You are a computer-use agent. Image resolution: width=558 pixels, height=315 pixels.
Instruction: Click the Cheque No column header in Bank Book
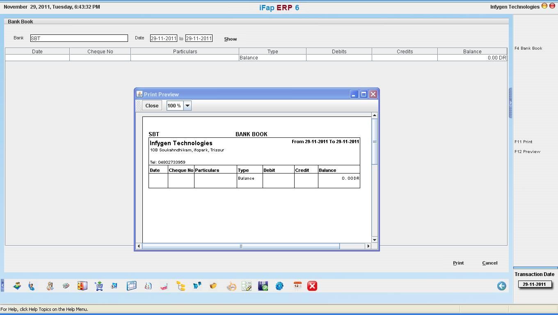pos(100,51)
